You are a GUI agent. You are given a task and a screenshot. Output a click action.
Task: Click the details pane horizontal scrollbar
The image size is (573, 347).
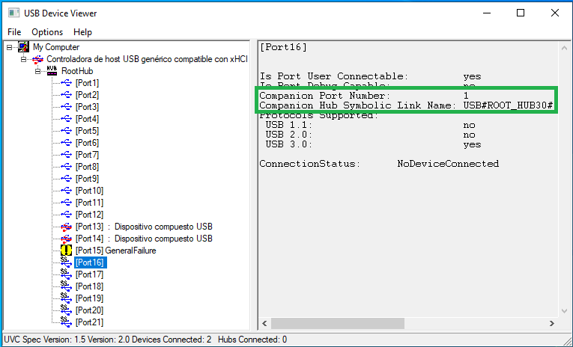coord(404,324)
